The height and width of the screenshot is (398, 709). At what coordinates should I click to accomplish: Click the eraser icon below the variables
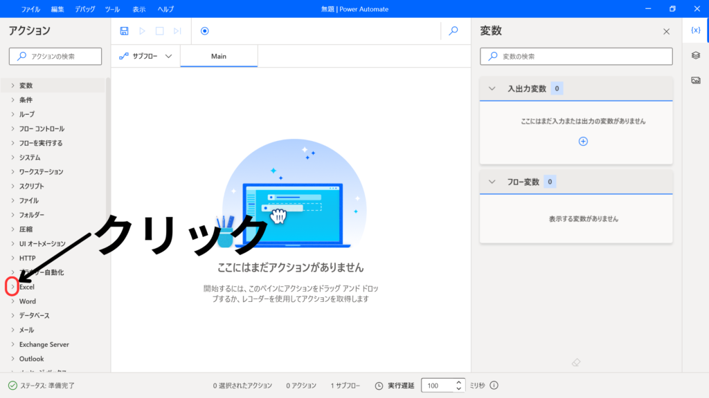click(575, 362)
